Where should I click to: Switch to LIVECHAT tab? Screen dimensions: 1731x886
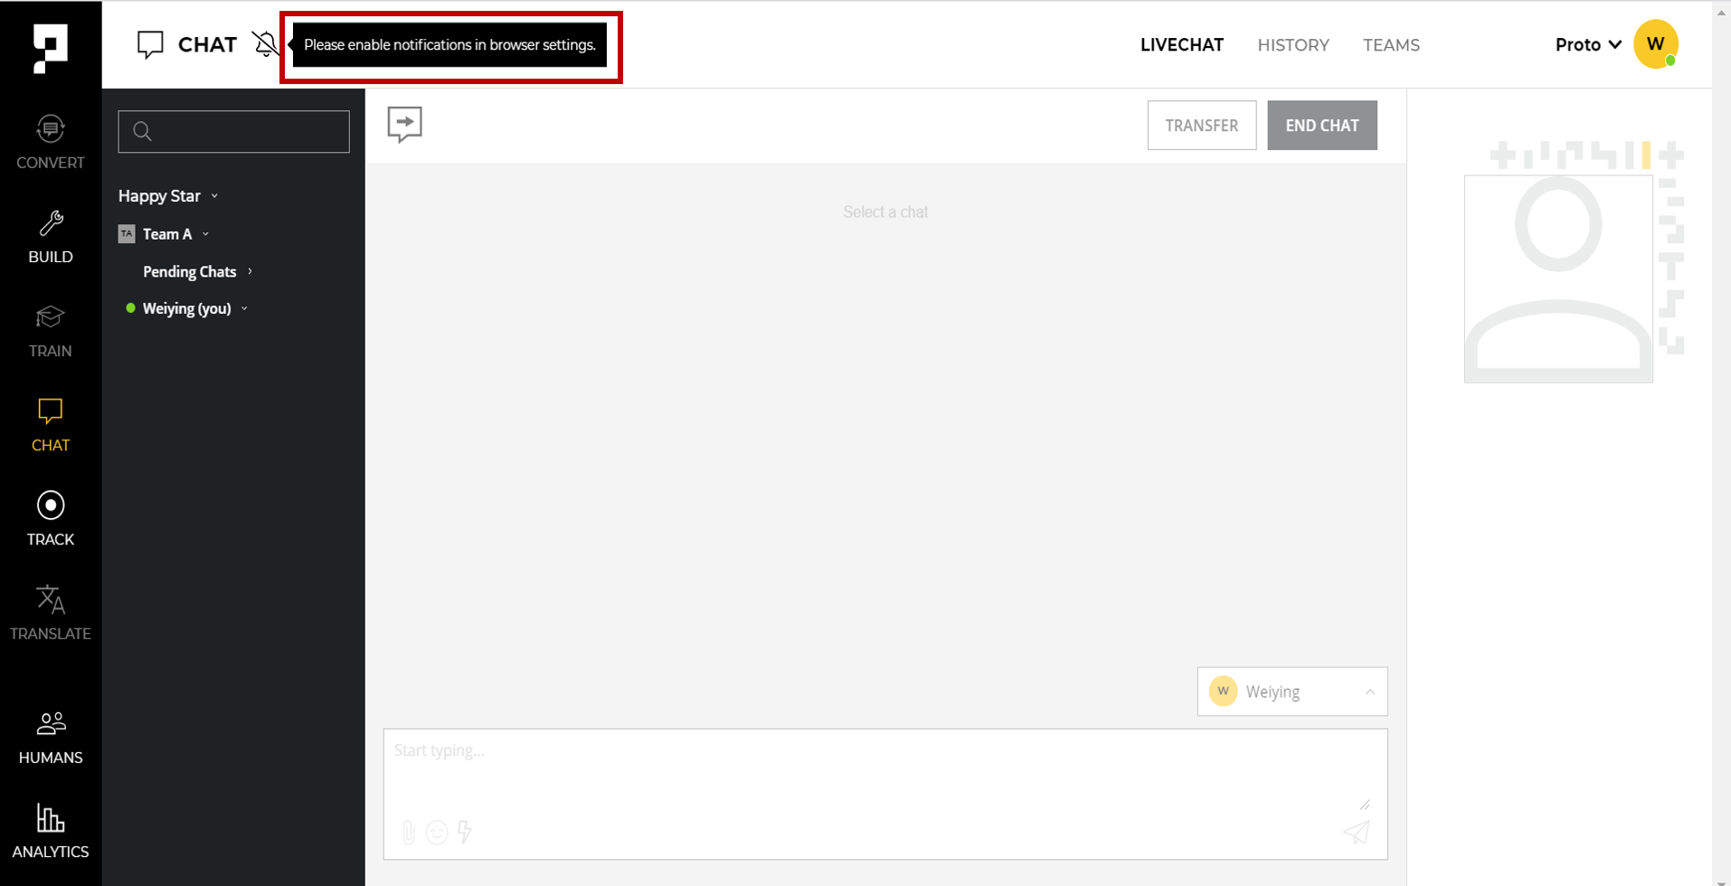[1181, 45]
